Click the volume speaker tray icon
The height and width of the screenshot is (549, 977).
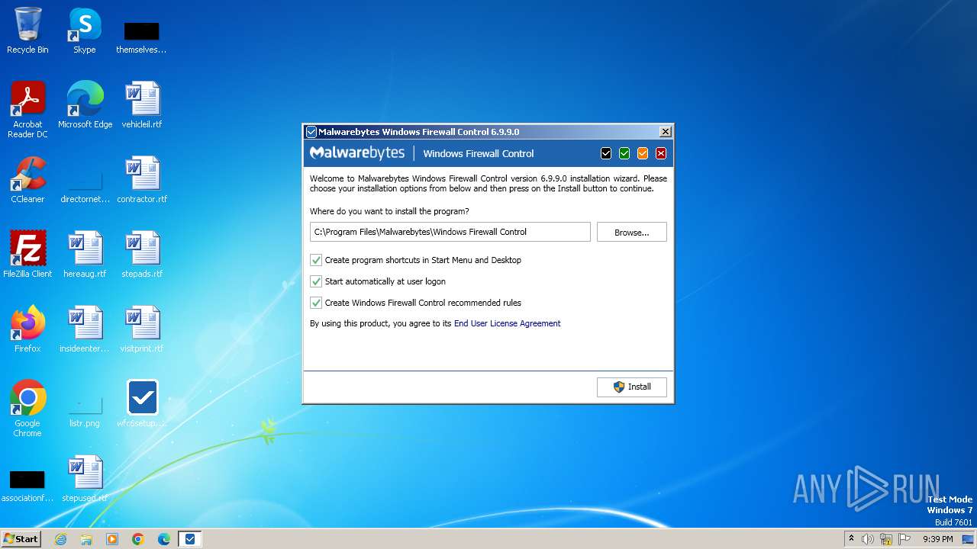pyautogui.click(x=868, y=539)
